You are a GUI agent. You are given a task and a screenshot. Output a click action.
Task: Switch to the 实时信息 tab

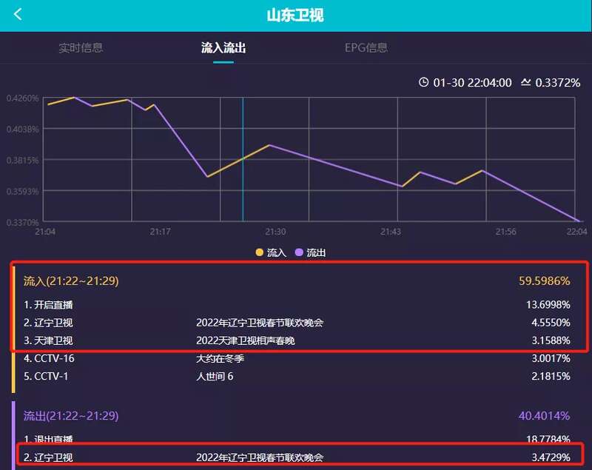click(81, 47)
